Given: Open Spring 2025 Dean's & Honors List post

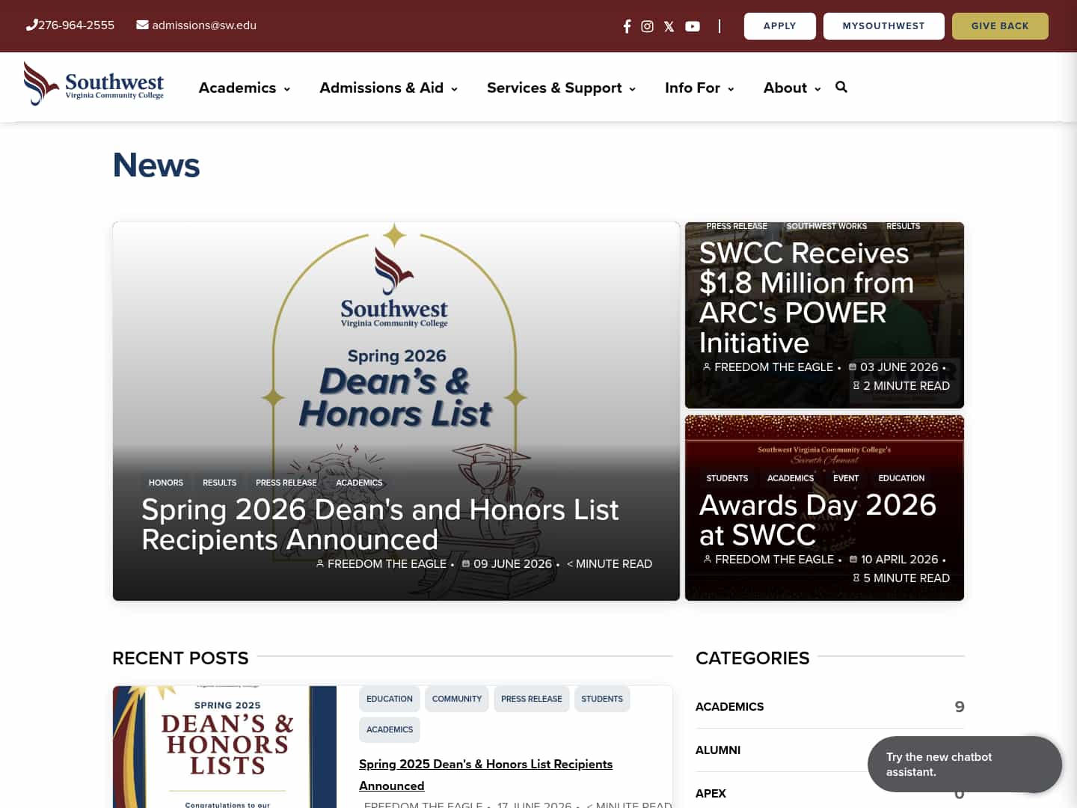Looking at the screenshot, I should click(485, 774).
